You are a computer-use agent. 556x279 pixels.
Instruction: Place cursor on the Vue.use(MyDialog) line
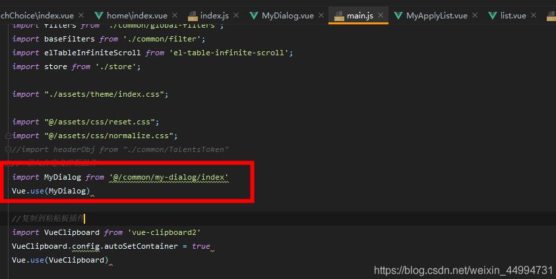[51, 191]
